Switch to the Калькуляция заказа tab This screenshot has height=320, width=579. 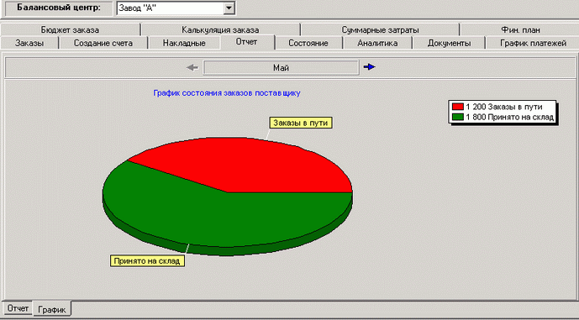(x=220, y=30)
